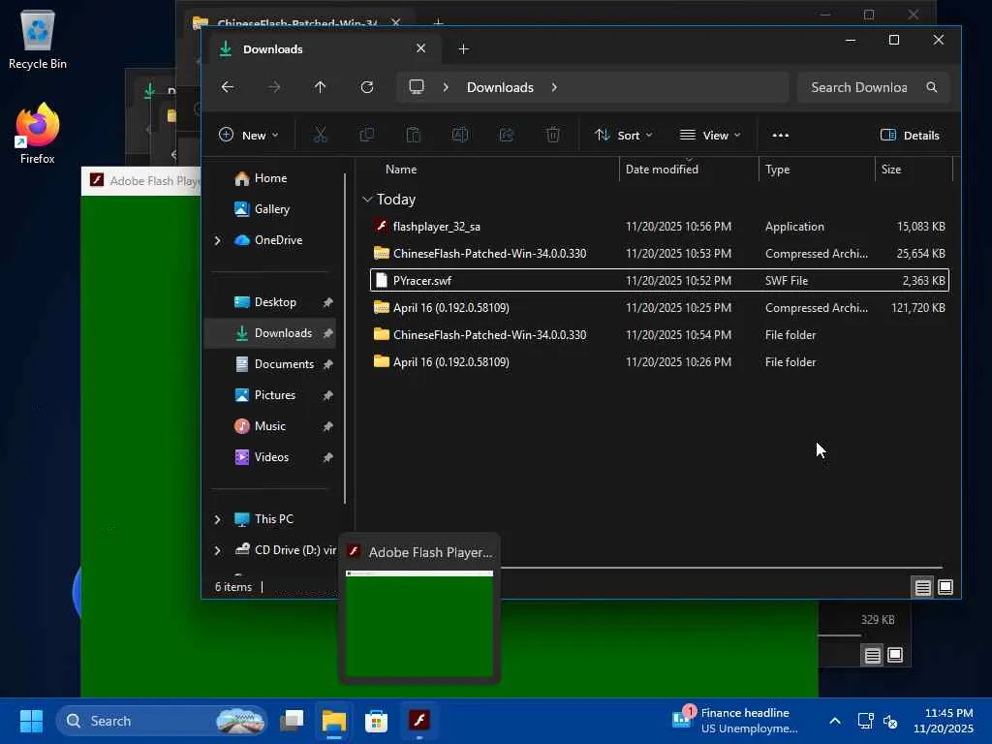Expand CD Drive (D:) node
Viewport: 992px width, 744px height.
(x=218, y=550)
